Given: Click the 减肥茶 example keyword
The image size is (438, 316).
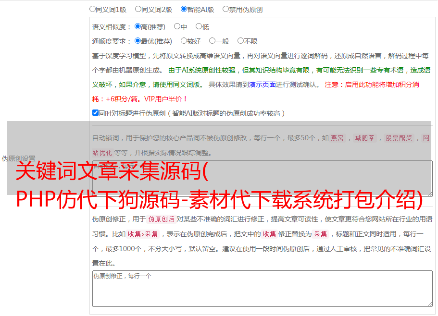Looking at the screenshot, I should coord(365,138).
